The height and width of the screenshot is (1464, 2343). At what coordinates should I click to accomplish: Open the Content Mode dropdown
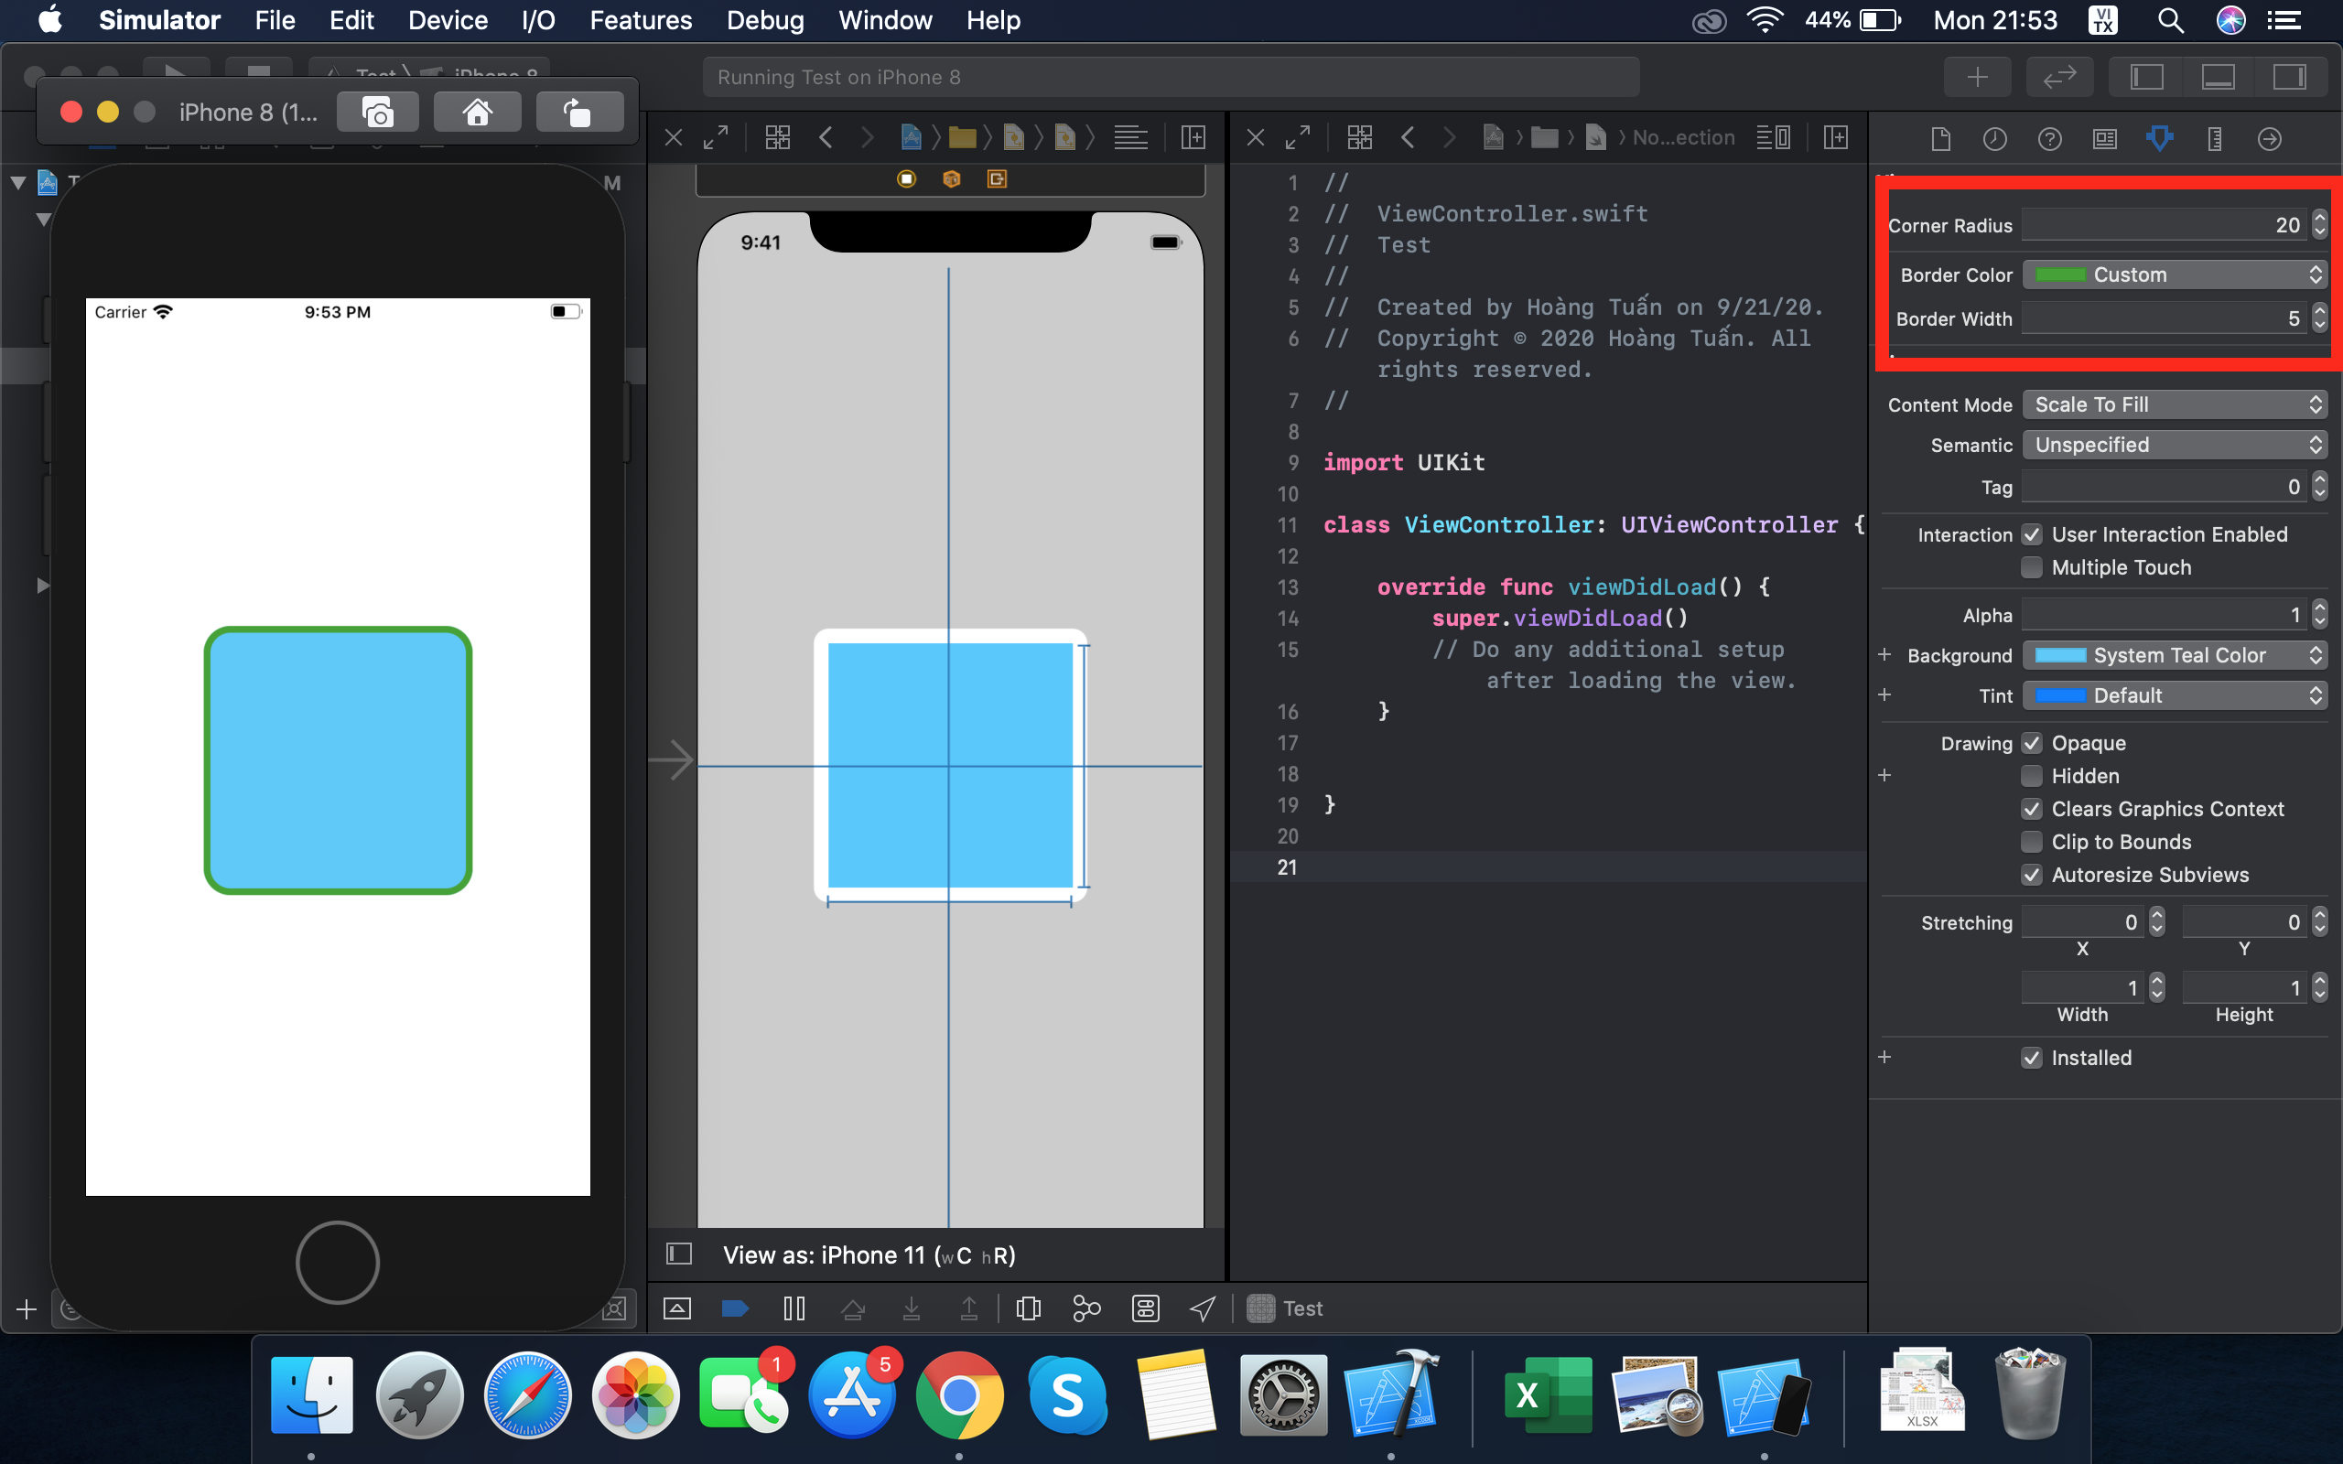click(2175, 404)
